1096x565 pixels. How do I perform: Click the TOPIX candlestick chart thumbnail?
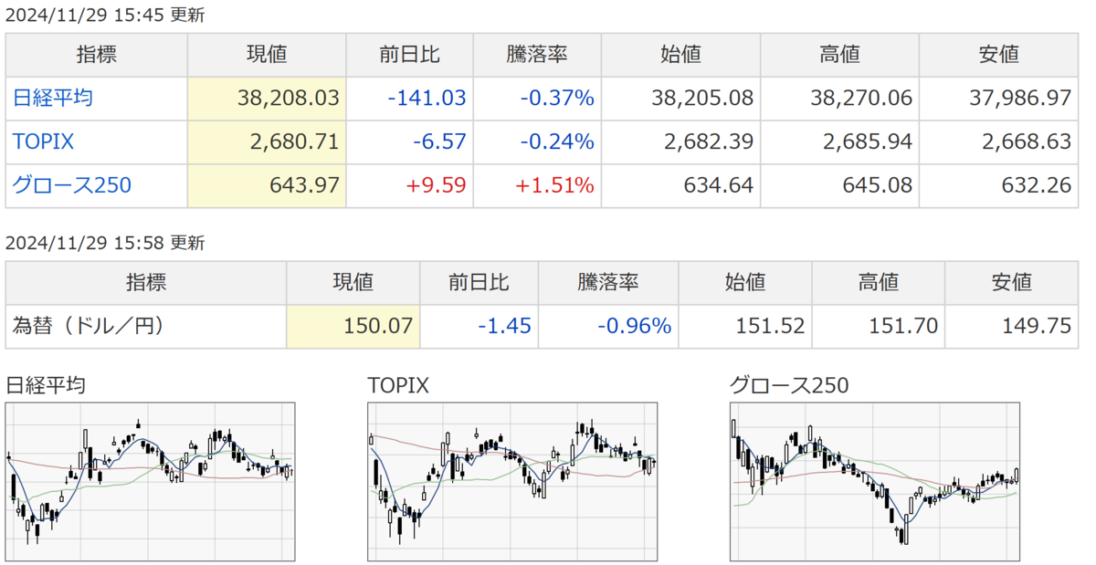click(512, 481)
